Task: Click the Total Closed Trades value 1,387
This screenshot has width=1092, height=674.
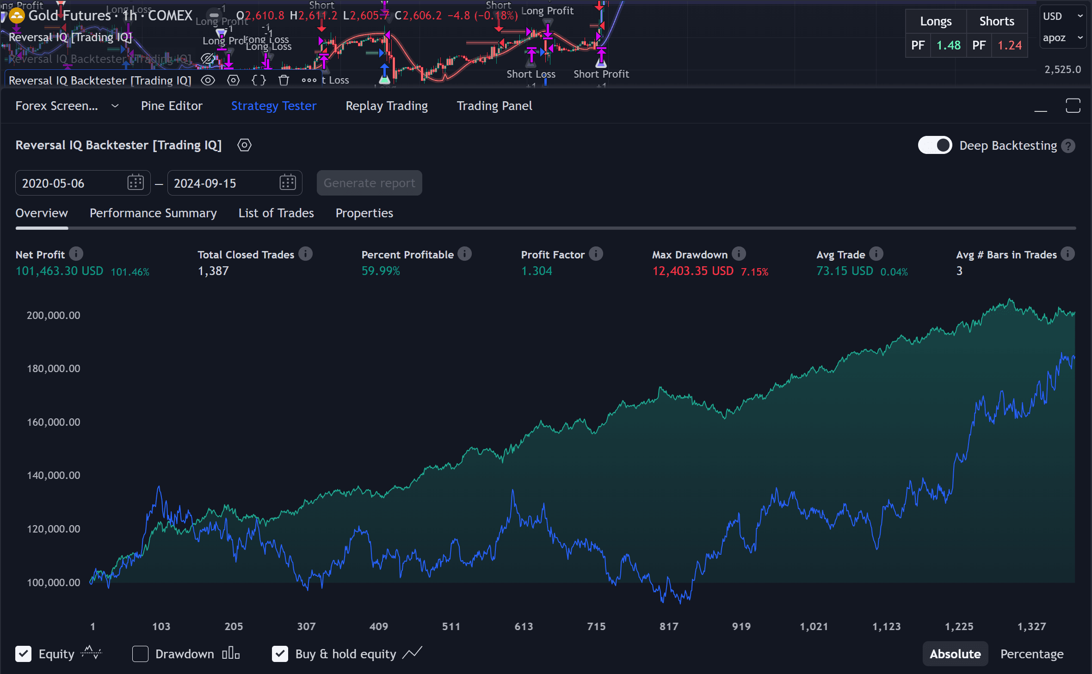Action: 213,271
